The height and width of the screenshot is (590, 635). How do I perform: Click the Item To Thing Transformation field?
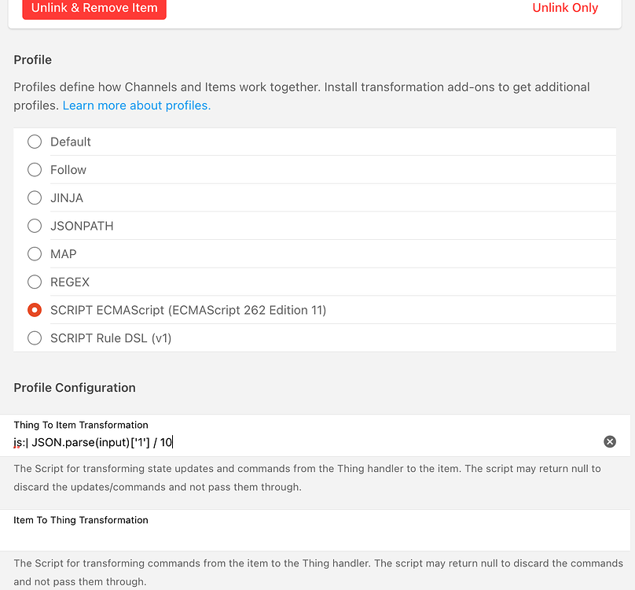pyautogui.click(x=314, y=537)
